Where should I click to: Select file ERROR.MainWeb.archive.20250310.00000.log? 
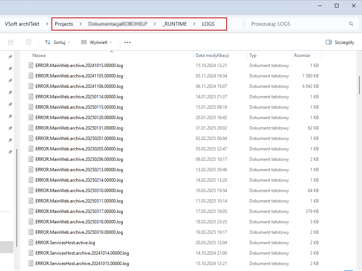(x=79, y=191)
